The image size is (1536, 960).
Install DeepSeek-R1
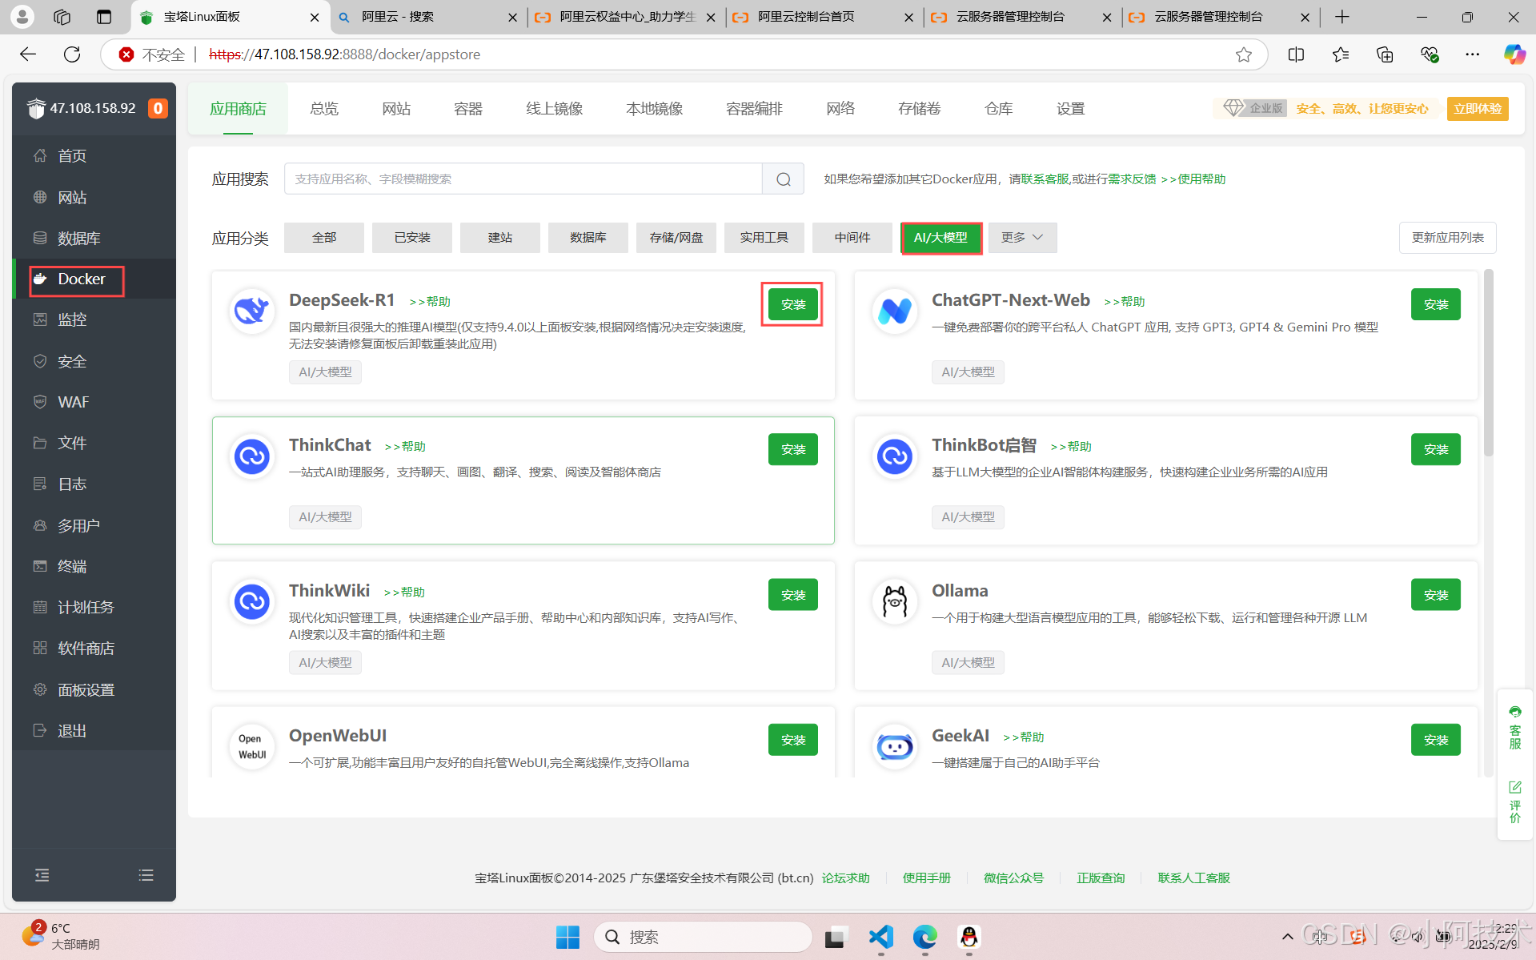(792, 304)
